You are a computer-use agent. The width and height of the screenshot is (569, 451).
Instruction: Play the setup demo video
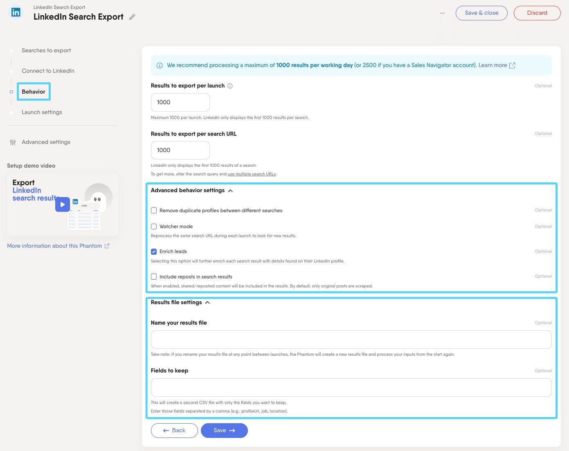63,204
